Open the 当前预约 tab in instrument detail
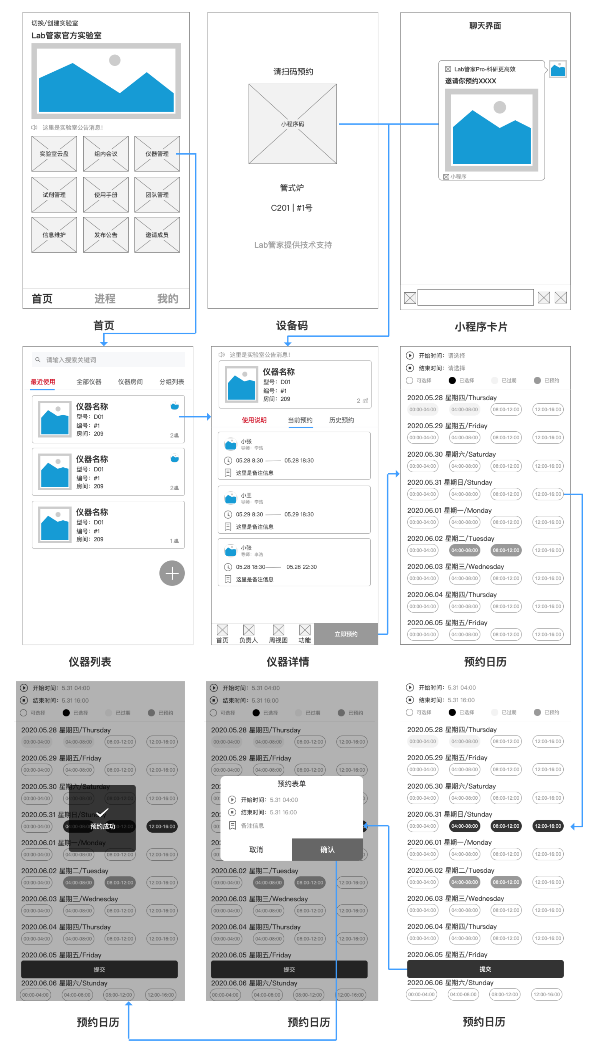 click(300, 420)
